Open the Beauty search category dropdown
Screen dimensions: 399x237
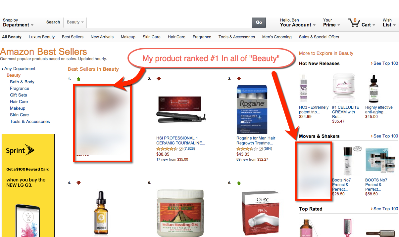(x=75, y=22)
